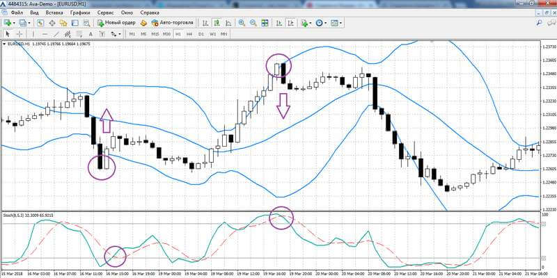Click the Авто-торговля button
Viewport: 557px width, 278px height.
click(x=173, y=23)
